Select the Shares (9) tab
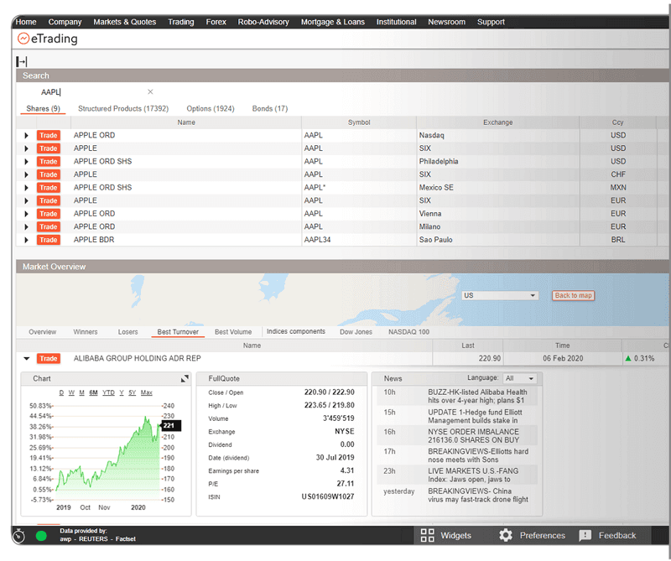The height and width of the screenshot is (561, 671). tap(43, 109)
